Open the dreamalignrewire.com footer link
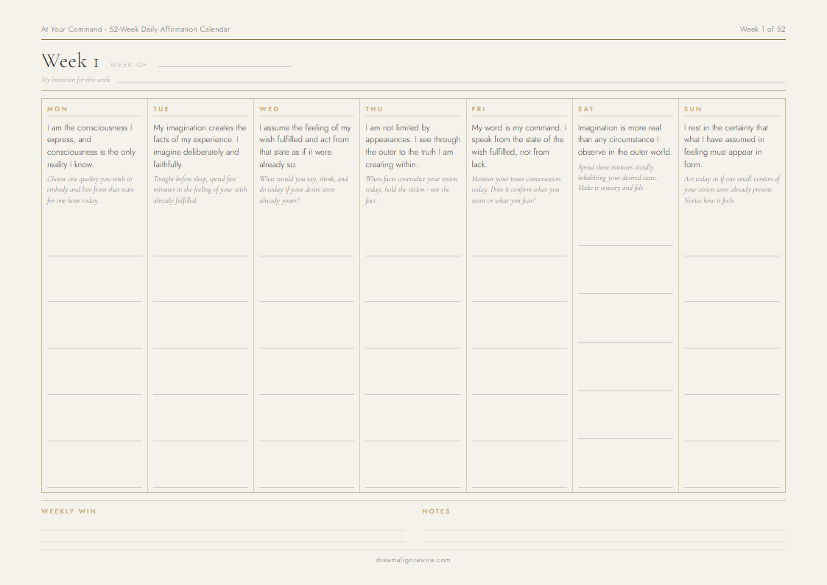Viewport: 827px width, 585px height. [414, 560]
